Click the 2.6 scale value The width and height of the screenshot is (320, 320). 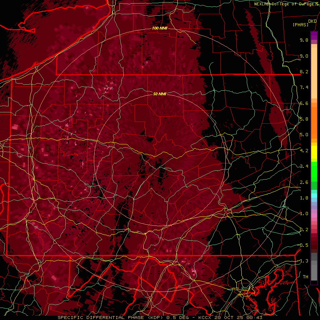pyautogui.click(x=304, y=182)
